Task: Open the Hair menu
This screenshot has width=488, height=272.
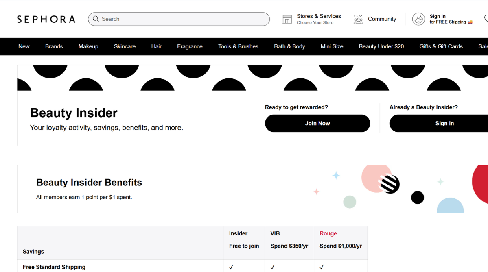Action: pos(156,46)
